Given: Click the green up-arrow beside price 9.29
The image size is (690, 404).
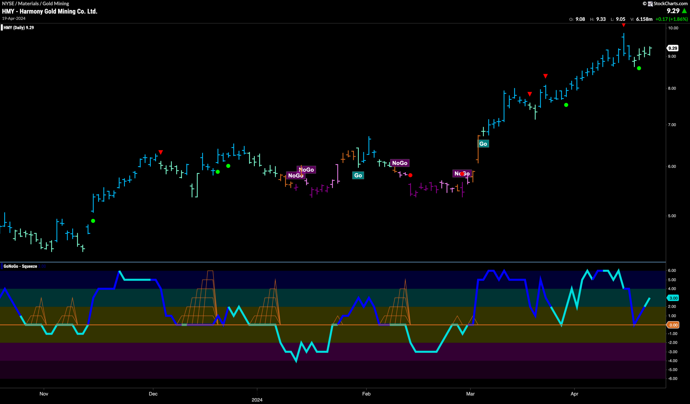Looking at the screenshot, I should click(x=685, y=11).
